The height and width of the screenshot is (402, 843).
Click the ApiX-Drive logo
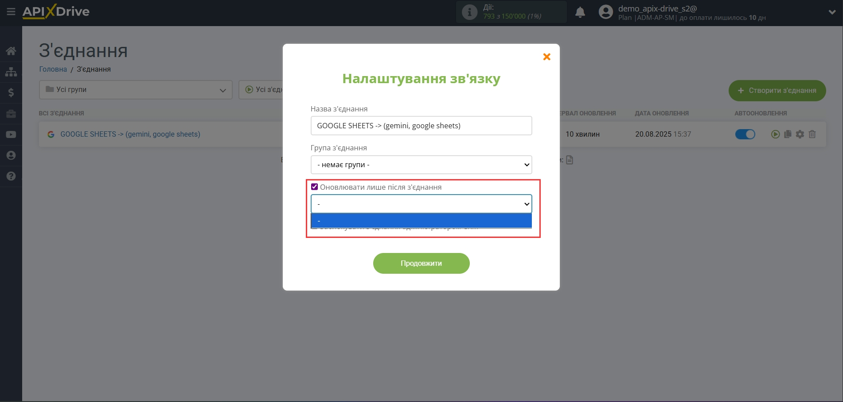click(x=56, y=11)
